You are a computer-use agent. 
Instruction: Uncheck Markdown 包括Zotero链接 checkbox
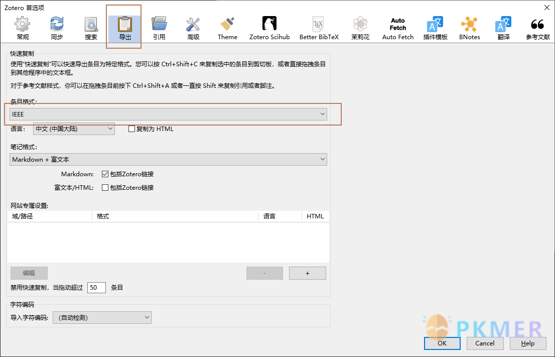105,174
